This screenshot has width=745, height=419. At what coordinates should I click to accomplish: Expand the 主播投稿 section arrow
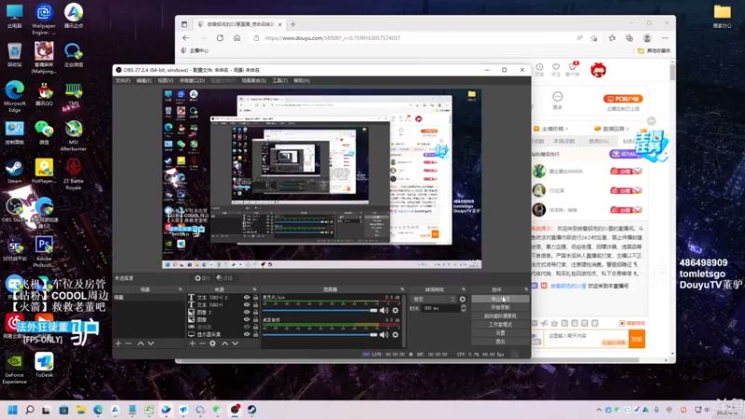[x=566, y=128]
